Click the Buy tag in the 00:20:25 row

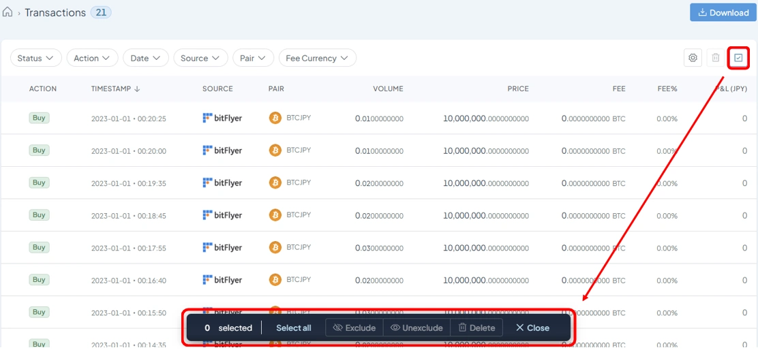coord(39,118)
